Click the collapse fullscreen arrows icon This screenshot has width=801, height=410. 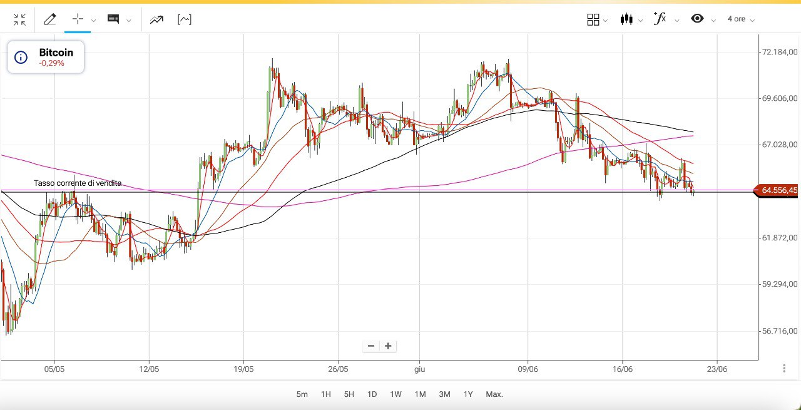(19, 19)
